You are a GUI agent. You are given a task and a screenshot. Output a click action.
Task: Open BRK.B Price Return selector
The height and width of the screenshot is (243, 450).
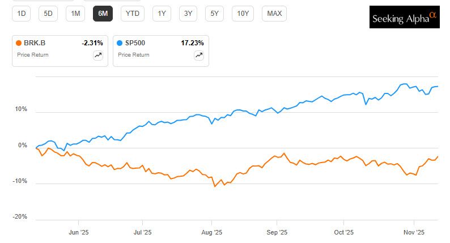pos(33,55)
